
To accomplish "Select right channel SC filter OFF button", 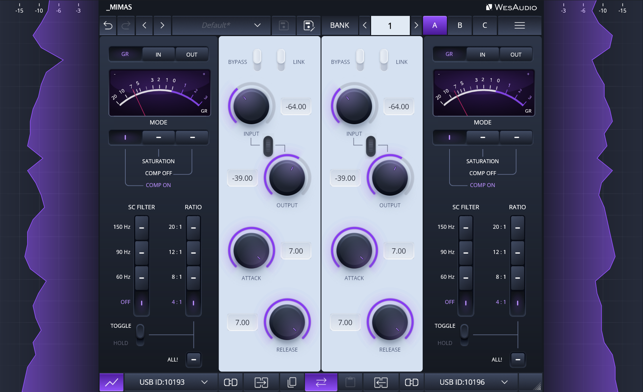I will [466, 303].
